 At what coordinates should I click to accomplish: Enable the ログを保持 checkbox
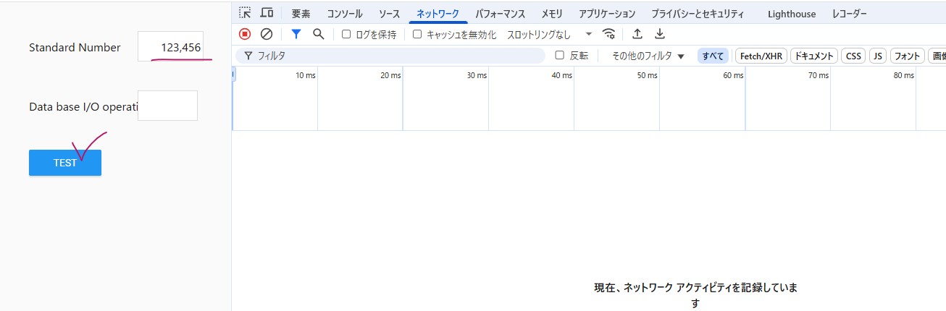coord(346,34)
